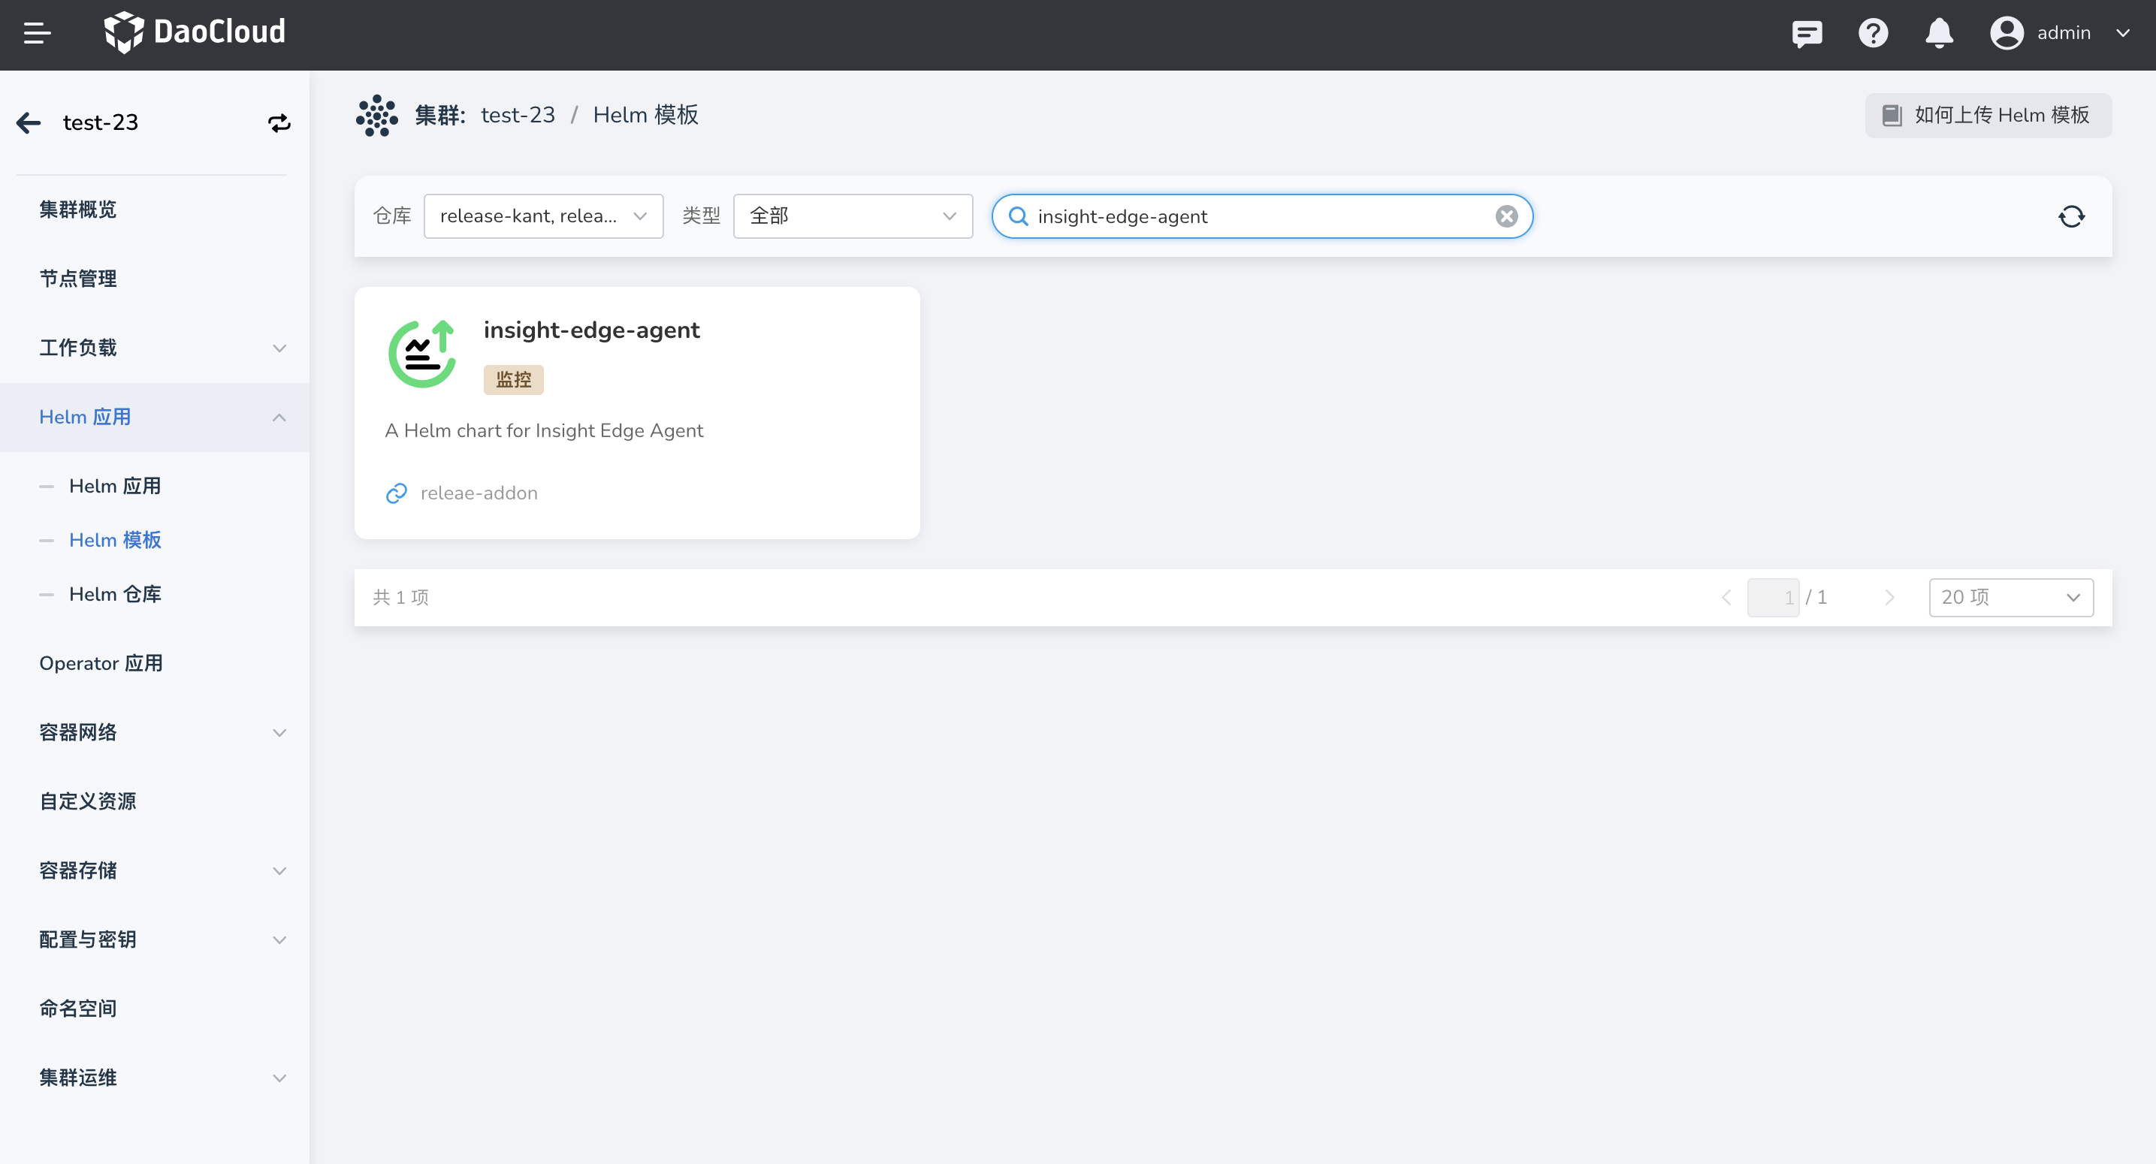This screenshot has width=2156, height=1164.
Task: Open the insight-edge-agent chart icon
Action: tap(422, 353)
